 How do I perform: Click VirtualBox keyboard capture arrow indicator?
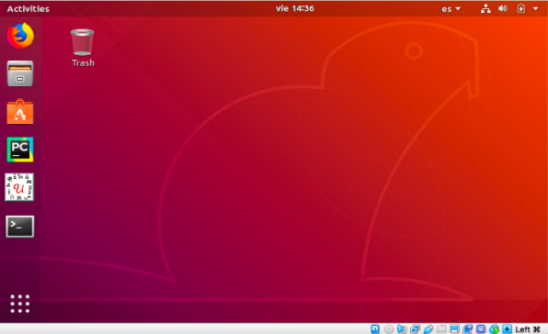508,328
